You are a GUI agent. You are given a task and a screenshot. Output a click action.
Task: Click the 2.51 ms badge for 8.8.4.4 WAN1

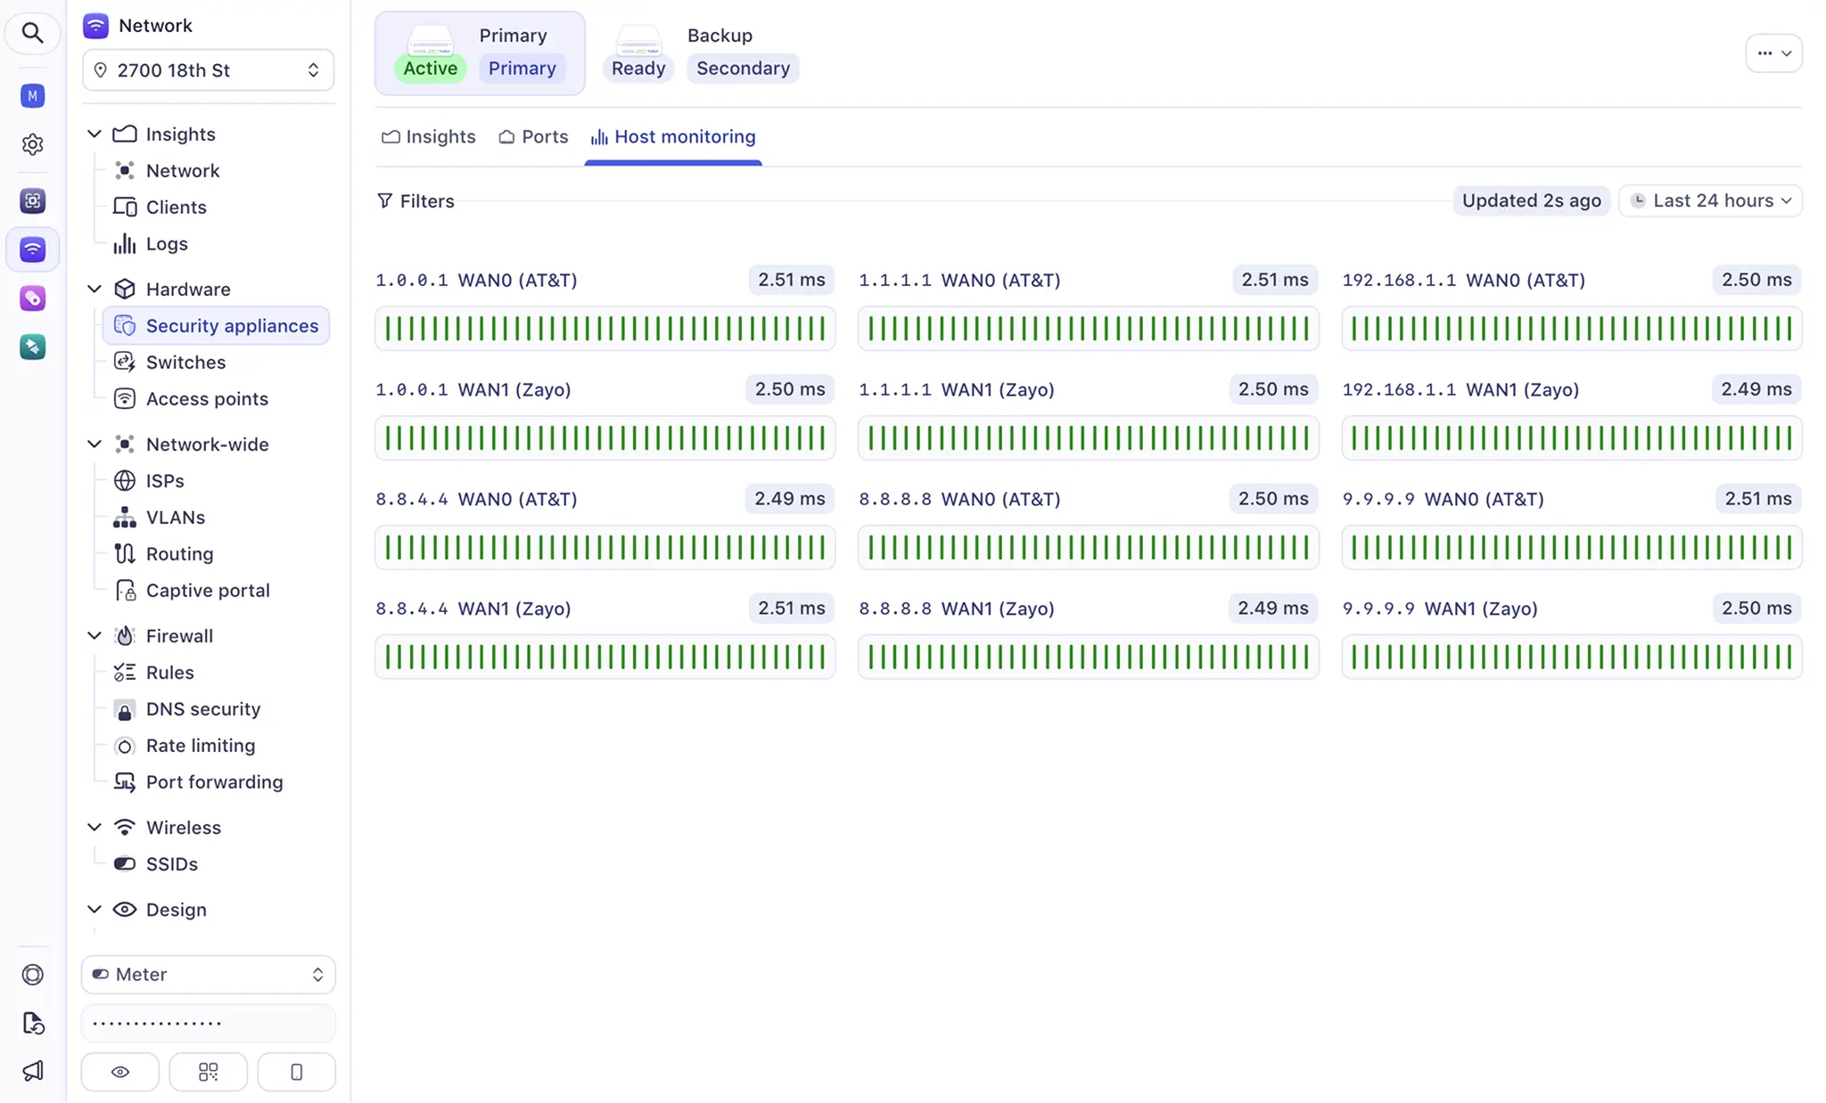coord(791,609)
